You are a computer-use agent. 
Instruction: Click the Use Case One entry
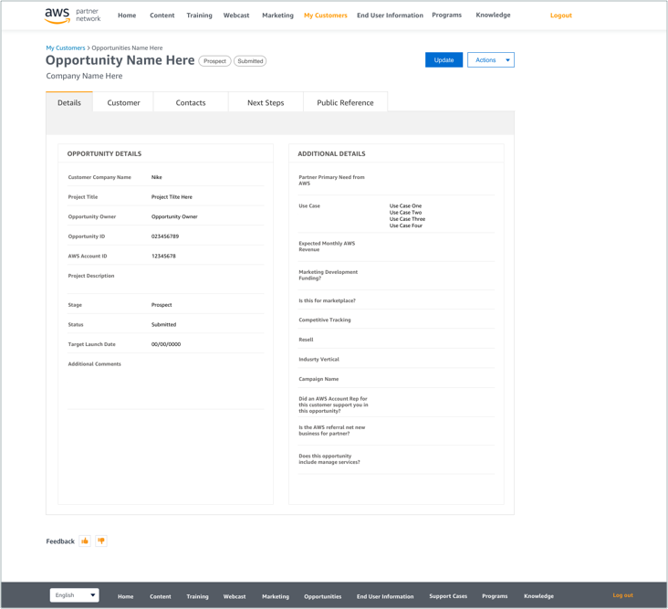tap(405, 205)
